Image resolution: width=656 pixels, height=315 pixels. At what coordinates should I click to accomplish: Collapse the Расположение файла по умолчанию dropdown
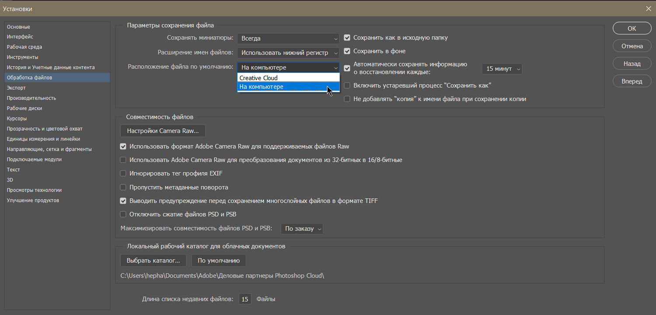(288, 67)
